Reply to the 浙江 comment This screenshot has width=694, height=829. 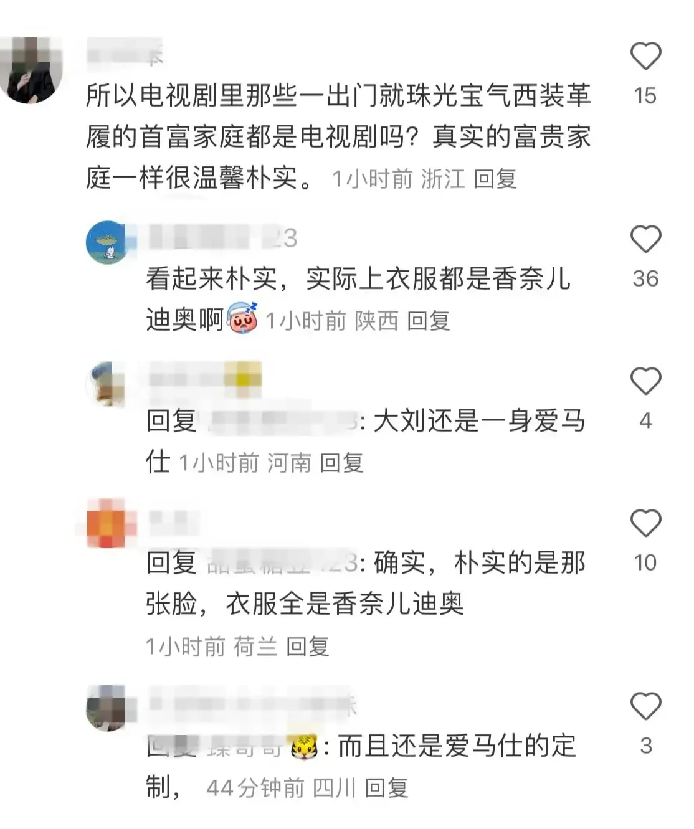[495, 179]
